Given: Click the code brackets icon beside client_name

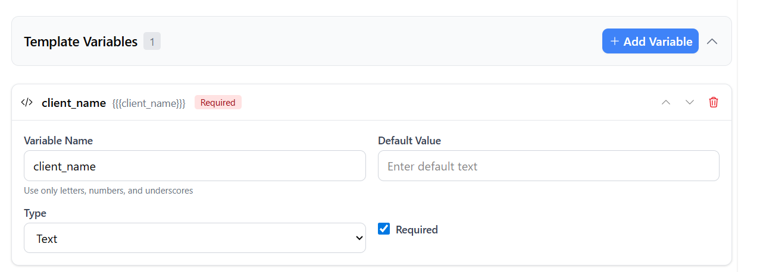Looking at the screenshot, I should point(27,102).
